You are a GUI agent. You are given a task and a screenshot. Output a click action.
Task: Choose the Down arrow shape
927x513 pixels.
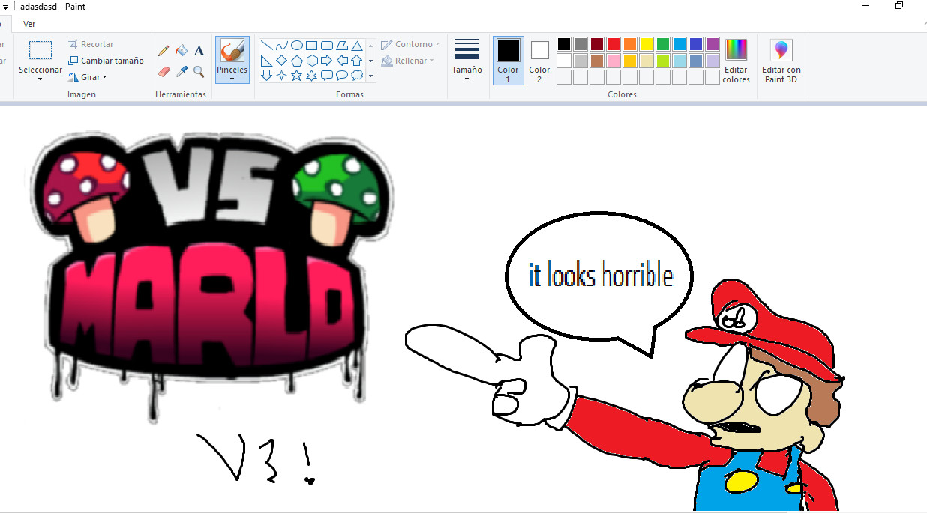pyautogui.click(x=266, y=75)
